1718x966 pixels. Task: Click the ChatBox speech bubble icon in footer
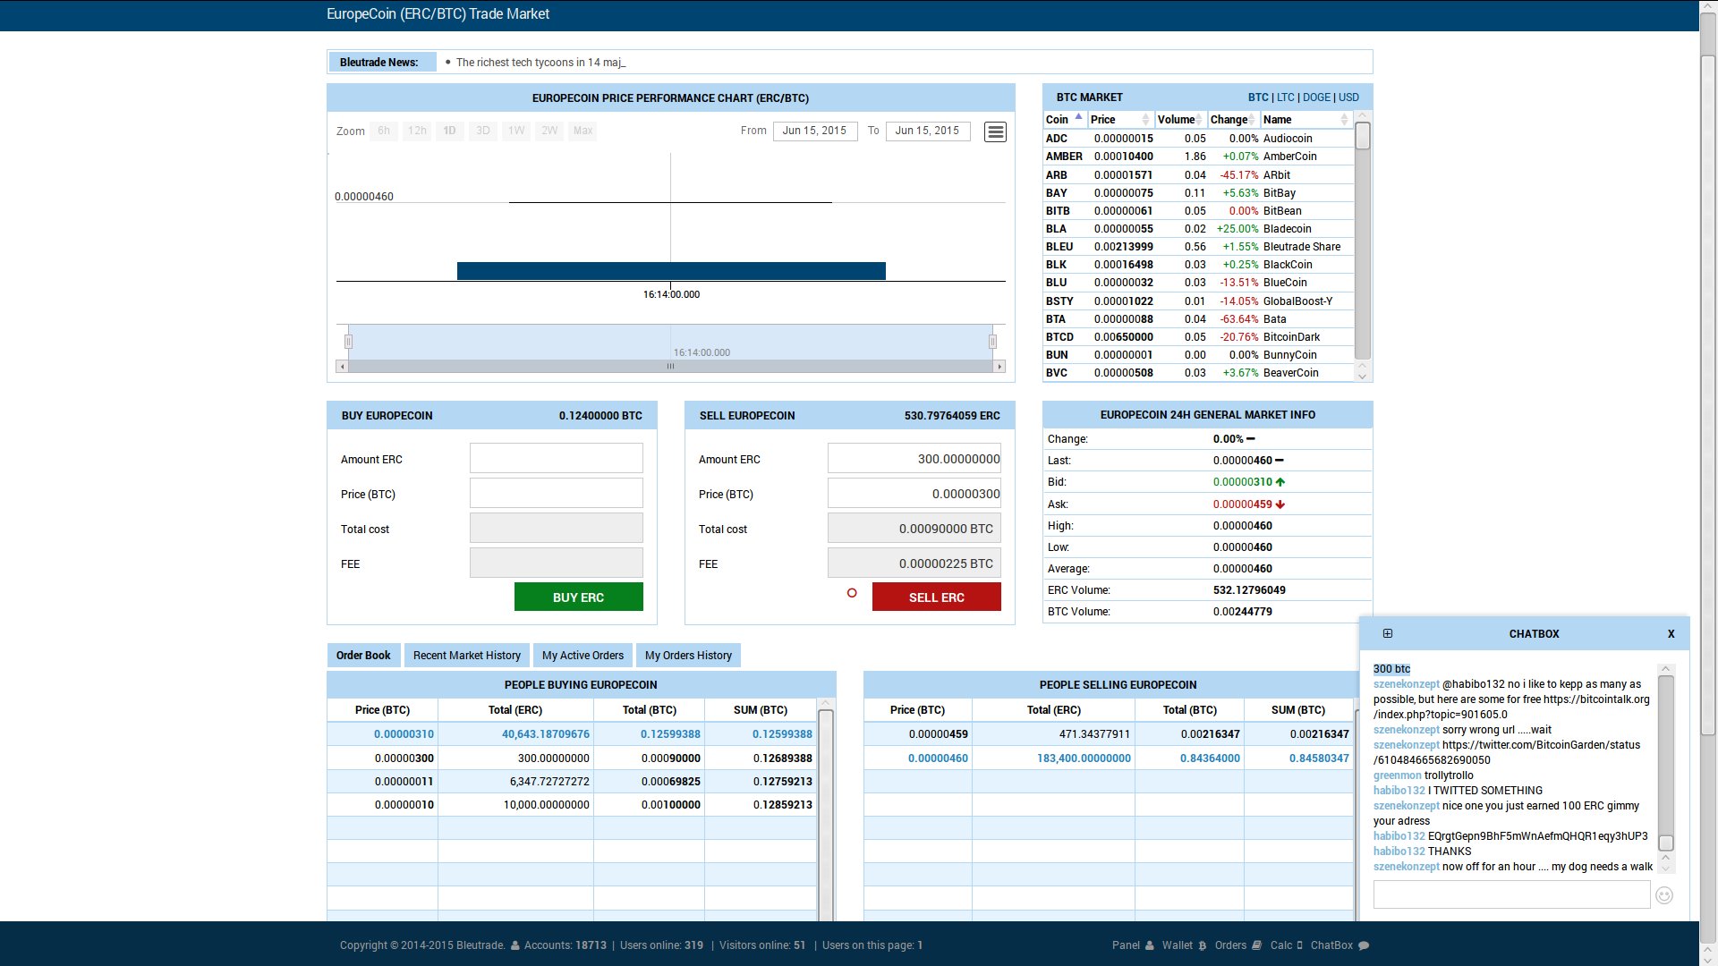(x=1364, y=945)
